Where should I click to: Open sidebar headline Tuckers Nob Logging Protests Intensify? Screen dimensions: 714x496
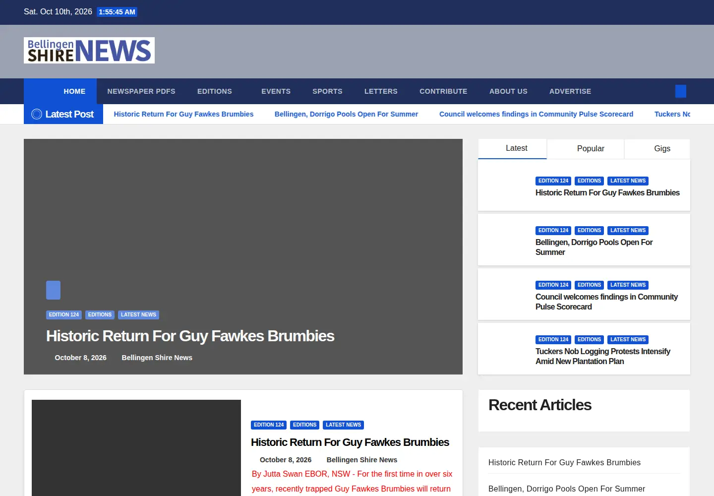pyautogui.click(x=603, y=356)
